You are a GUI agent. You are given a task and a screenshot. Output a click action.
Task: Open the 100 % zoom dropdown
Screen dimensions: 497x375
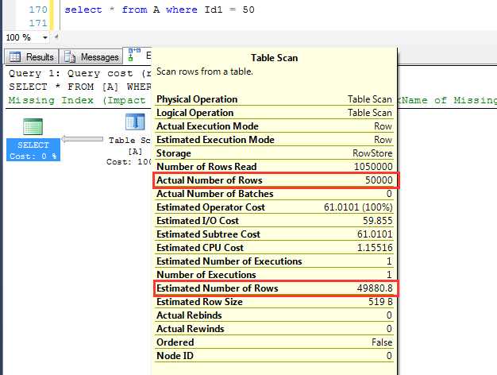pos(44,38)
